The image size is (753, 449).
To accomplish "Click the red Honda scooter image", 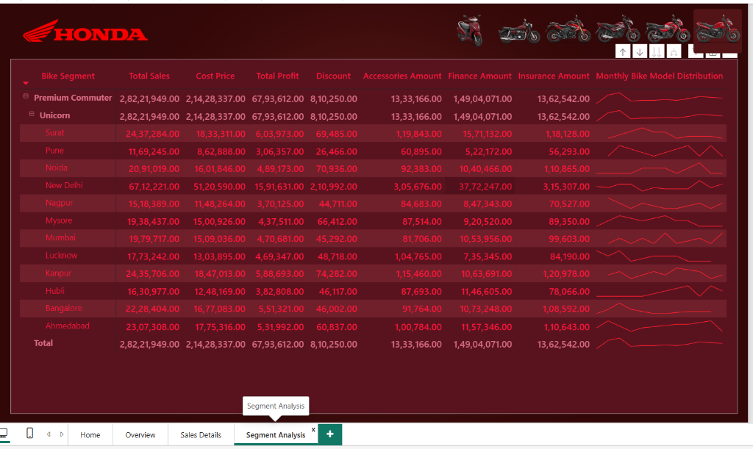I will point(470,31).
